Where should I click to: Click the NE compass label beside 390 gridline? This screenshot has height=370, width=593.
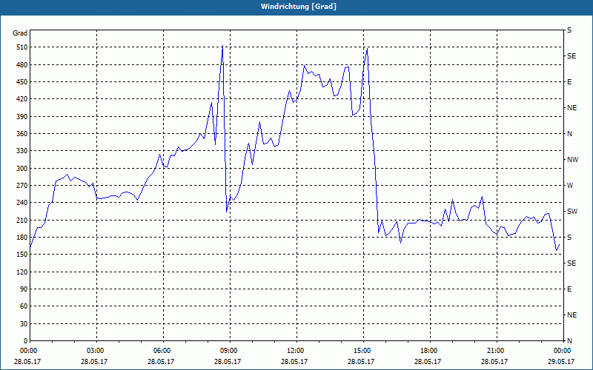(x=572, y=108)
